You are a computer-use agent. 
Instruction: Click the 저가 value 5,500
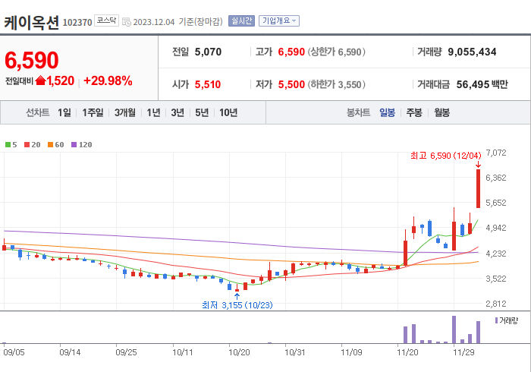[291, 84]
